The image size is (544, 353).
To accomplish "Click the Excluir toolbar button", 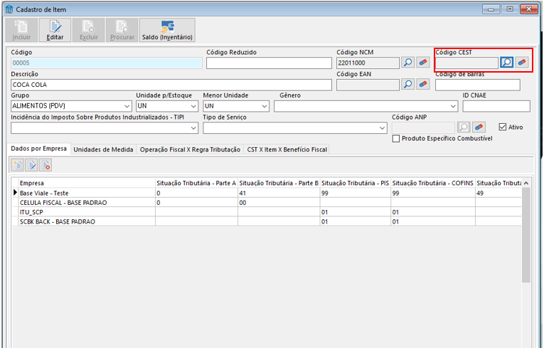I will (88, 30).
